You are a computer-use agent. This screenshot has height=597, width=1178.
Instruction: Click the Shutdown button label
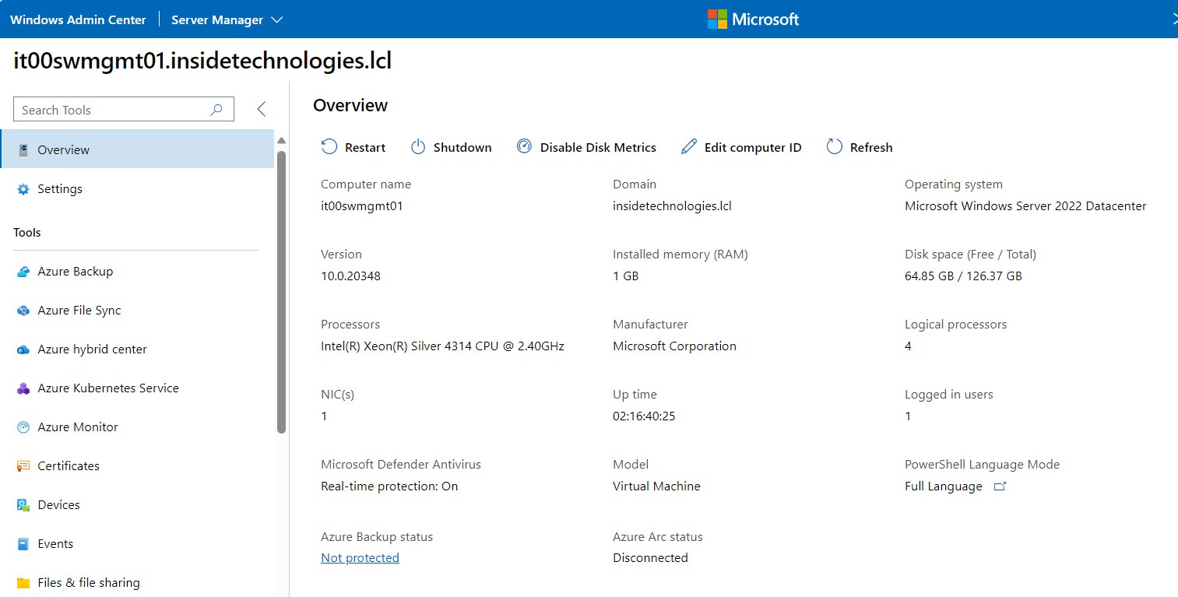(462, 147)
